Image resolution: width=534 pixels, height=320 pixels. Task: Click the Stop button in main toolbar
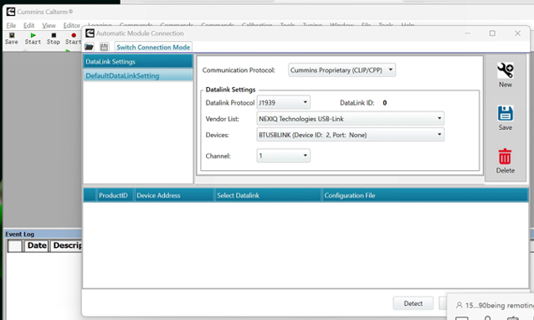[x=53, y=39]
